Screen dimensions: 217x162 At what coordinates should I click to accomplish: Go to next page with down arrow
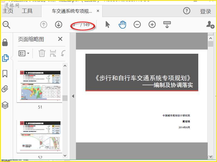coord(59,25)
